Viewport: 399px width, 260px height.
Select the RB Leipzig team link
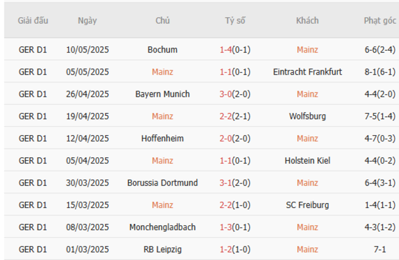click(163, 249)
